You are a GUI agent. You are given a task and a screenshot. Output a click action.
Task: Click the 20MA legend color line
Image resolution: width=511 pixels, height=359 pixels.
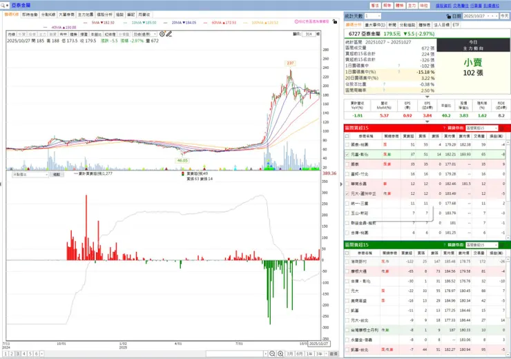pos(166,23)
